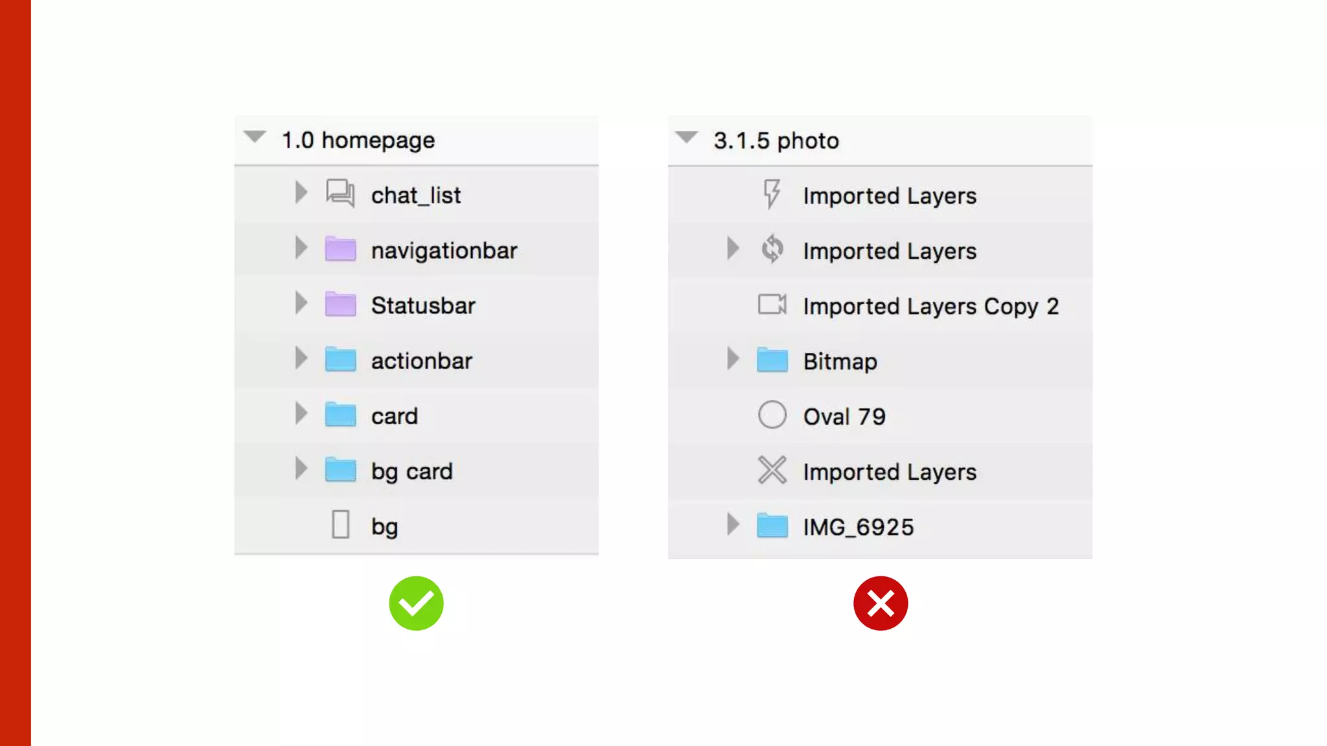The width and height of the screenshot is (1327, 746).
Task: Click the blue folder icon for Bitmap
Action: pos(772,360)
